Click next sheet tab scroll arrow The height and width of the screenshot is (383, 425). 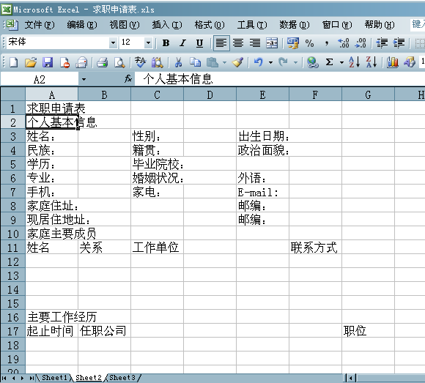22,378
